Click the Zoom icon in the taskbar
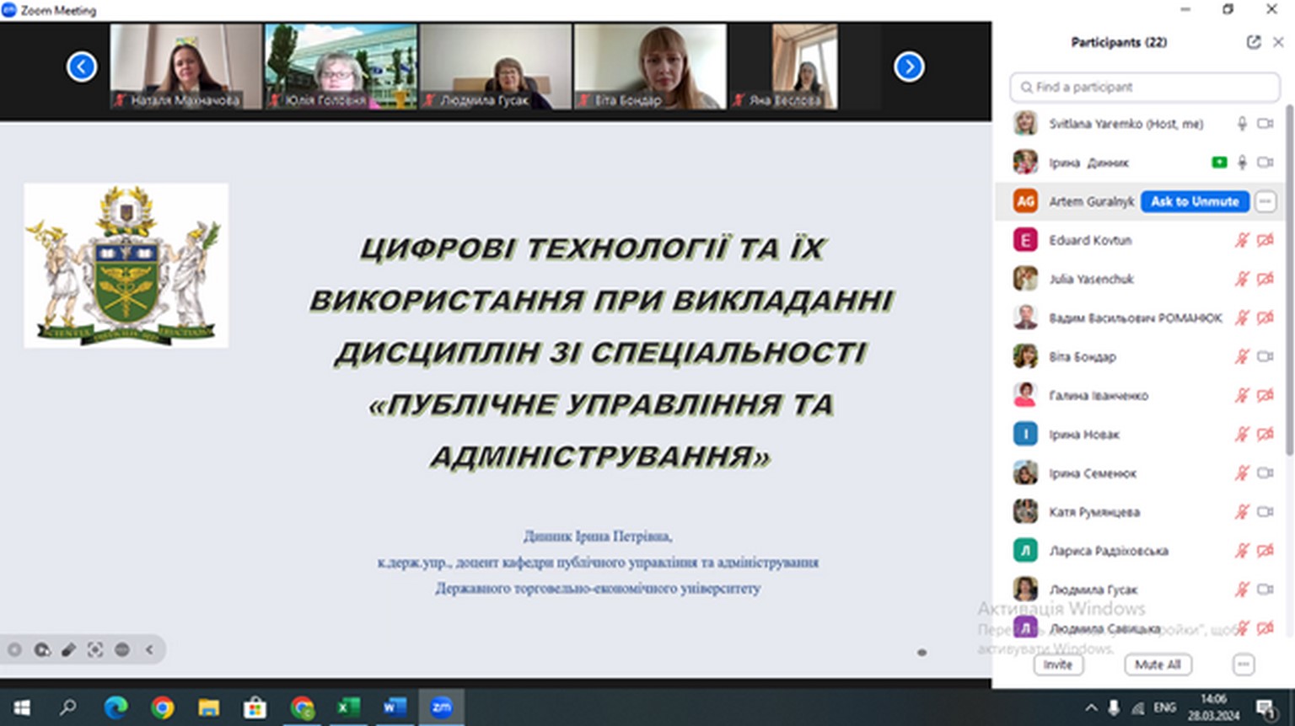Viewport: 1295px width, 726px height. pos(441,707)
